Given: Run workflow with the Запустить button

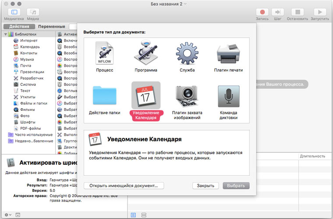Looking at the screenshot, I should [320, 12].
